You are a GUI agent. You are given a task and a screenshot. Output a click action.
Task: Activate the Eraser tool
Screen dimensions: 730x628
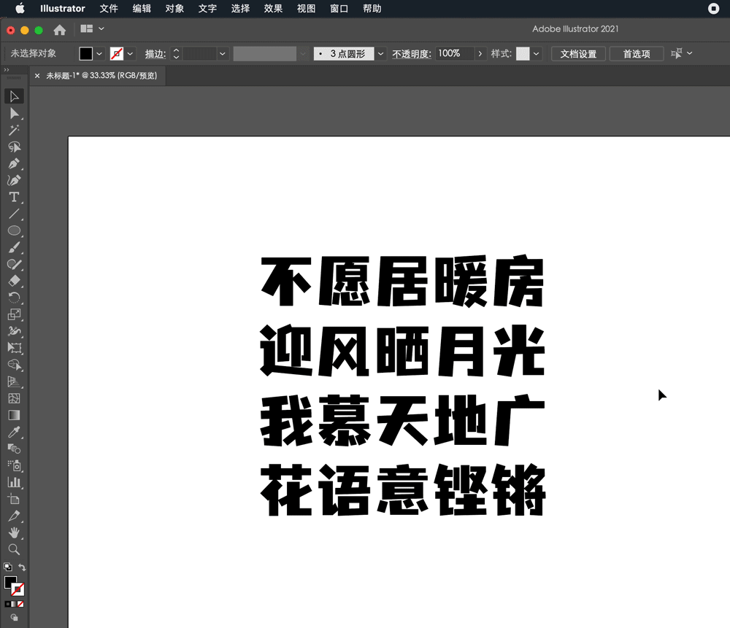pos(13,281)
